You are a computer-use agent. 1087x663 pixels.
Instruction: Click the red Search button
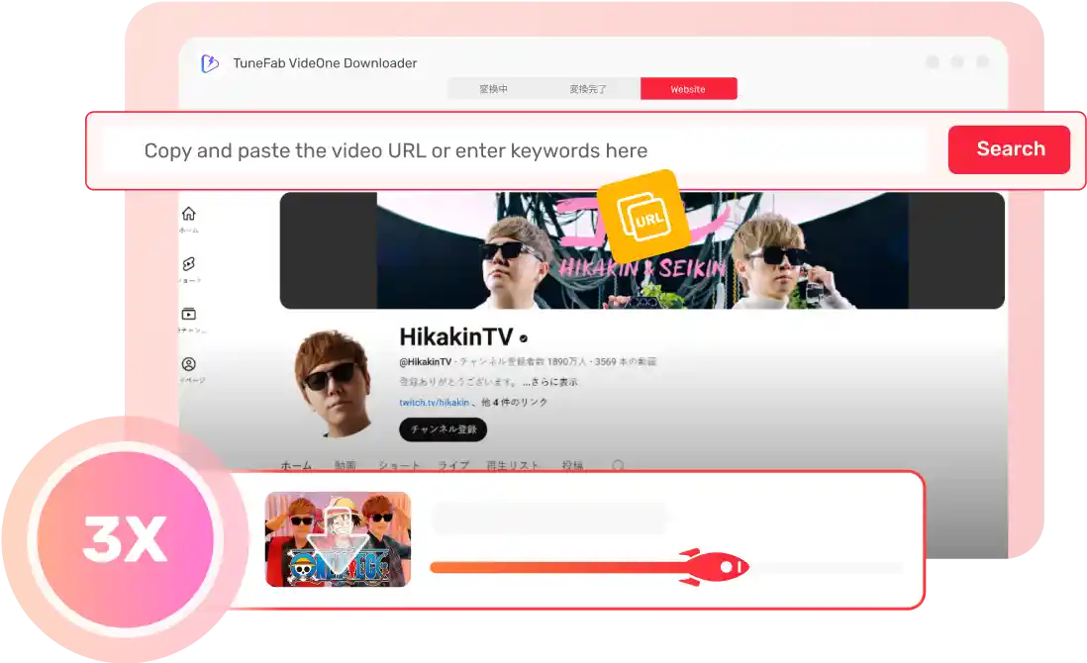point(1010,149)
